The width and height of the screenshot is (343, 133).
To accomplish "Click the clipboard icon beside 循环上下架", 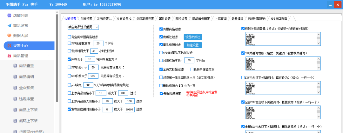I will (x=15, y=121).
